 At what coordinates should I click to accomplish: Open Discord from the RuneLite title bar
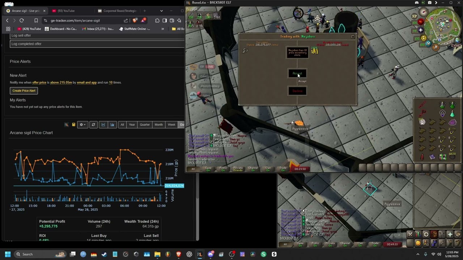click(x=417, y=3)
